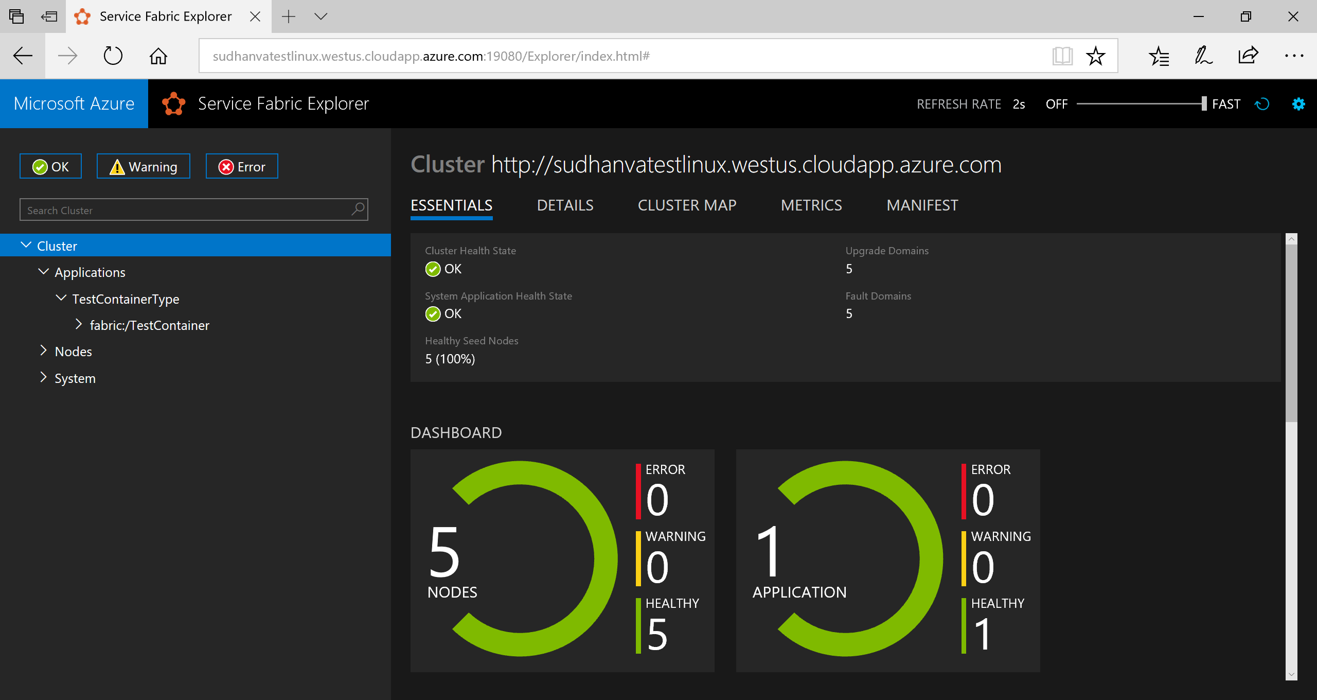Click the Microsoft Azure link
This screenshot has width=1317, height=700.
coord(74,103)
